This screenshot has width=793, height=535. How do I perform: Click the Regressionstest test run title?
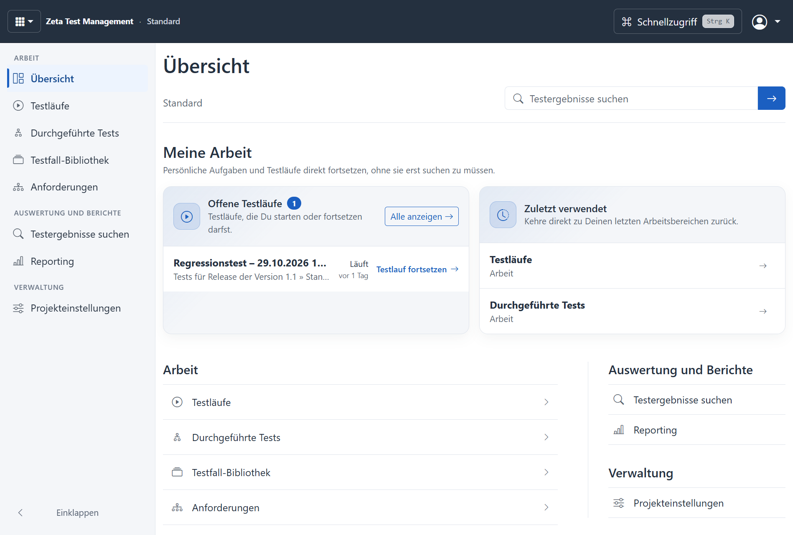pyautogui.click(x=250, y=263)
